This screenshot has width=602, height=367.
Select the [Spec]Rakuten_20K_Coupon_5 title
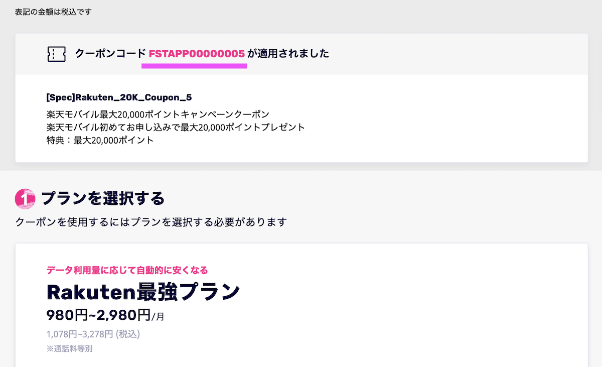[x=119, y=97]
